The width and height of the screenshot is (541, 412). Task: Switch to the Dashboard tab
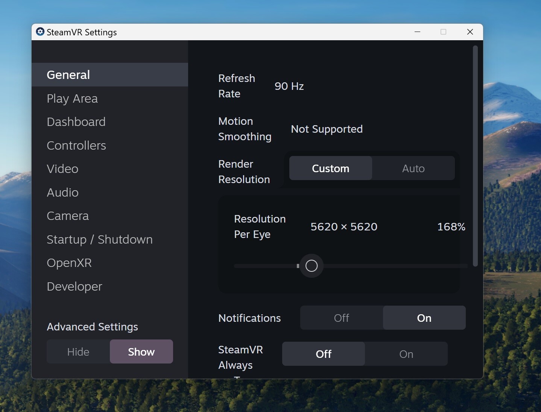[x=110, y=122]
